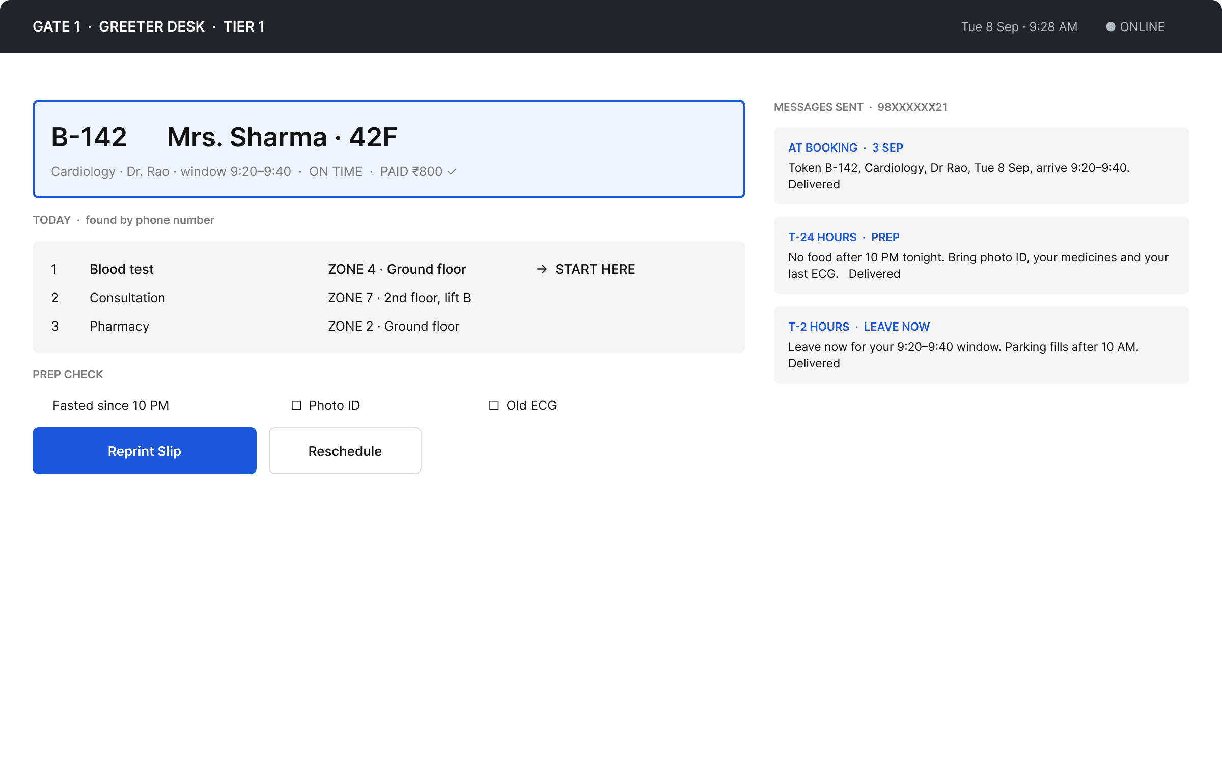Image resolution: width=1222 pixels, height=763 pixels.
Task: Click the date Tue 8 Sep · 9:28 AM
Action: point(1019,26)
